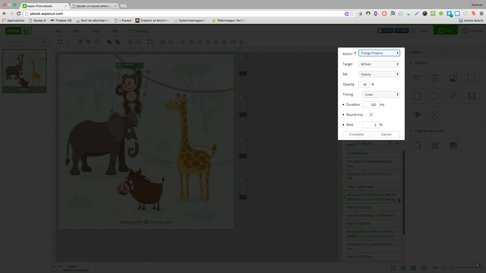486x273 pixels.
Task: Add the Audio speaker widget
Action: tap(417, 114)
